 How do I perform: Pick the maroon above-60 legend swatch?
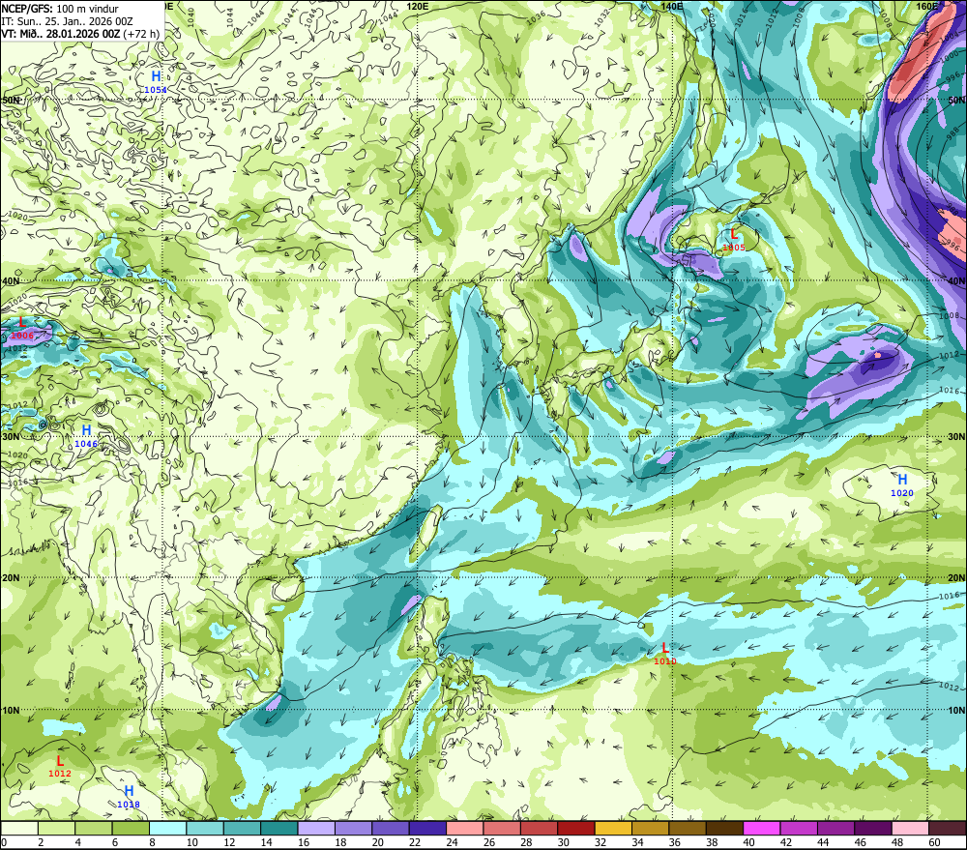pos(947,828)
